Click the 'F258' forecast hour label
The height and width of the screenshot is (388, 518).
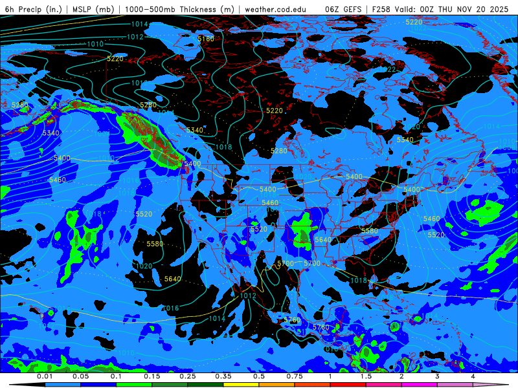coord(381,9)
